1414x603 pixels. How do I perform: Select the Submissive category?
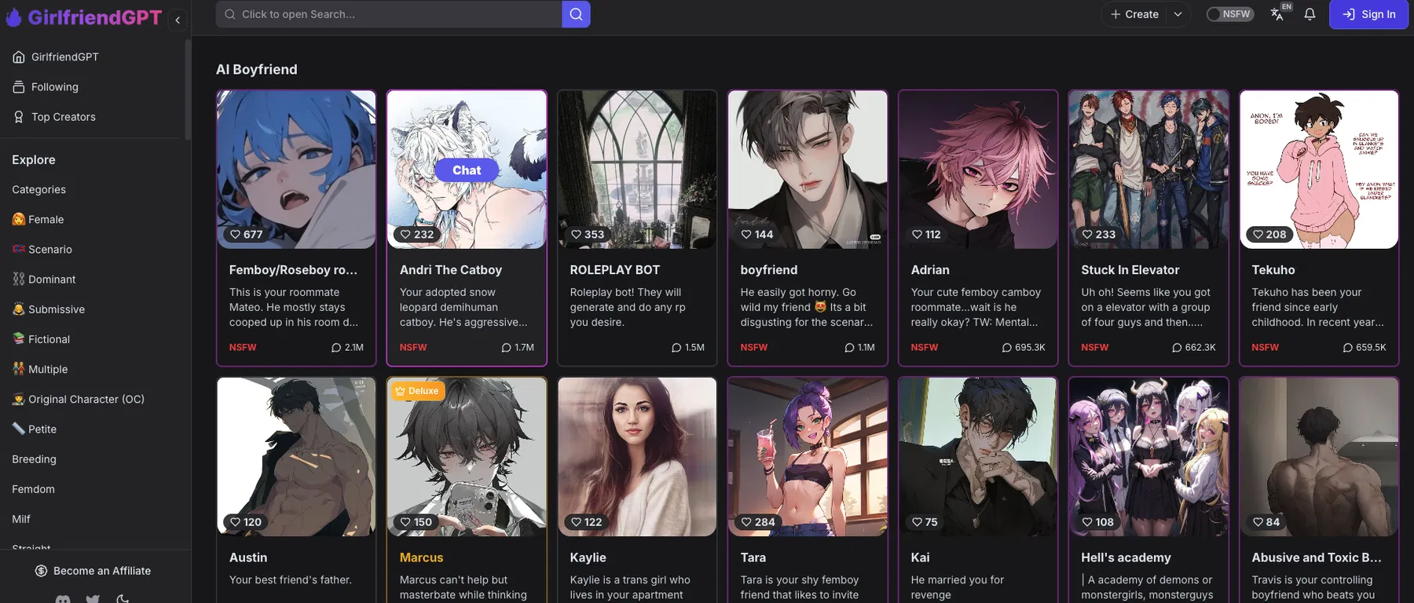pyautogui.click(x=49, y=309)
